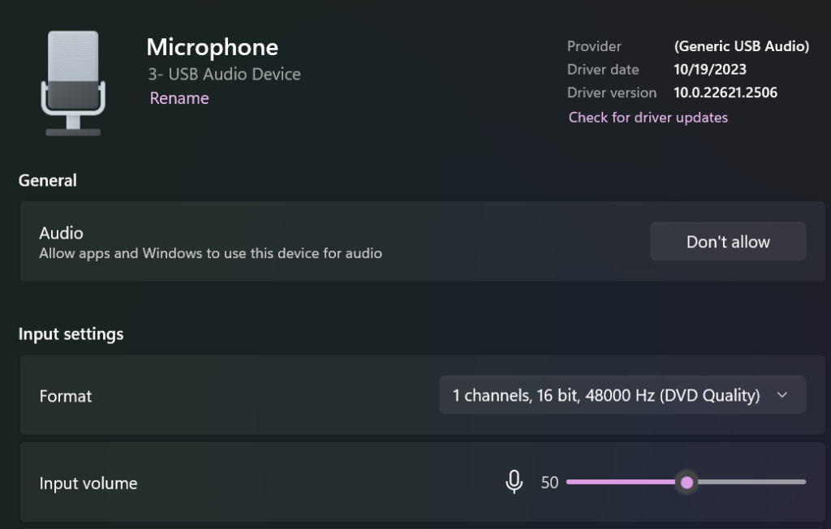The image size is (831, 529).
Task: Select Check for driver updates
Action: point(648,117)
